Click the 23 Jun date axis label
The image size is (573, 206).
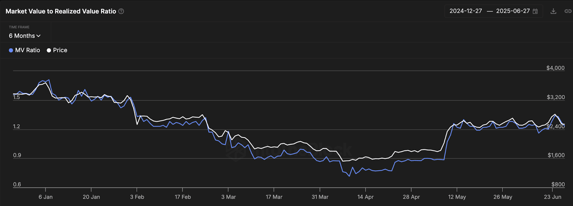click(x=553, y=197)
